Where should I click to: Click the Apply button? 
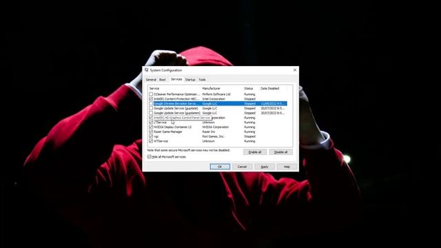coord(265,167)
